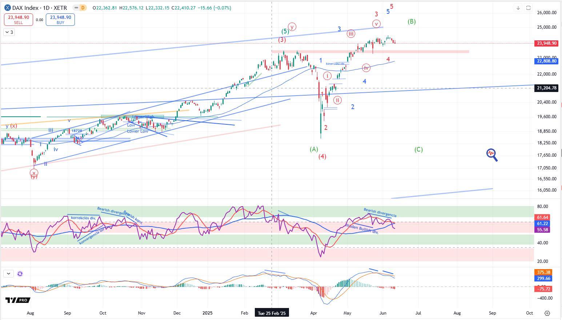Select the green (C) wave label
Image resolution: width=562 pixels, height=320 pixels.
[418, 149]
